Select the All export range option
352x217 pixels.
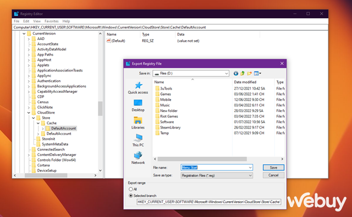[131, 189]
